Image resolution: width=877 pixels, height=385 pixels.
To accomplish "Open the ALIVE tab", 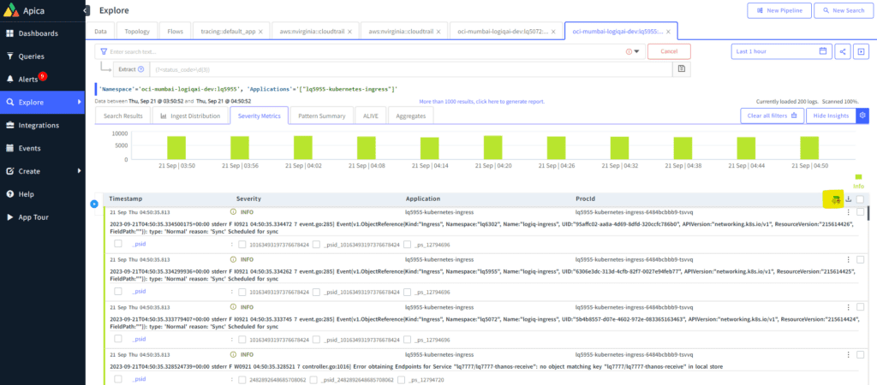I will pyautogui.click(x=371, y=115).
